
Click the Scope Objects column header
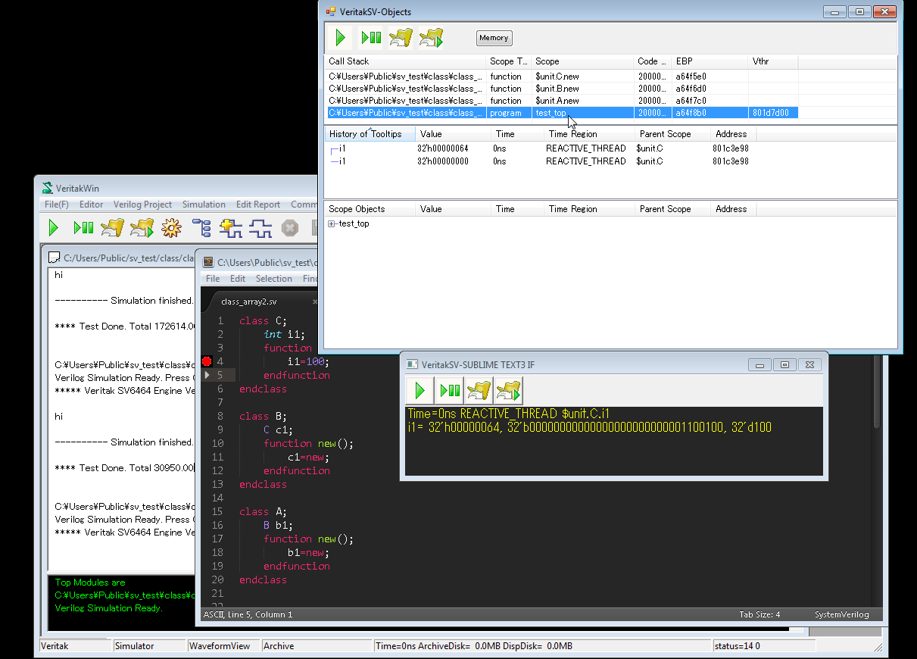(x=370, y=209)
